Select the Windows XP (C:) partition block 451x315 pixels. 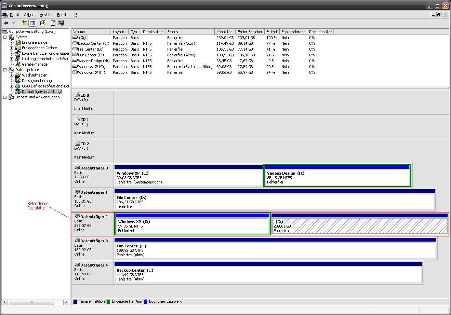(188, 175)
